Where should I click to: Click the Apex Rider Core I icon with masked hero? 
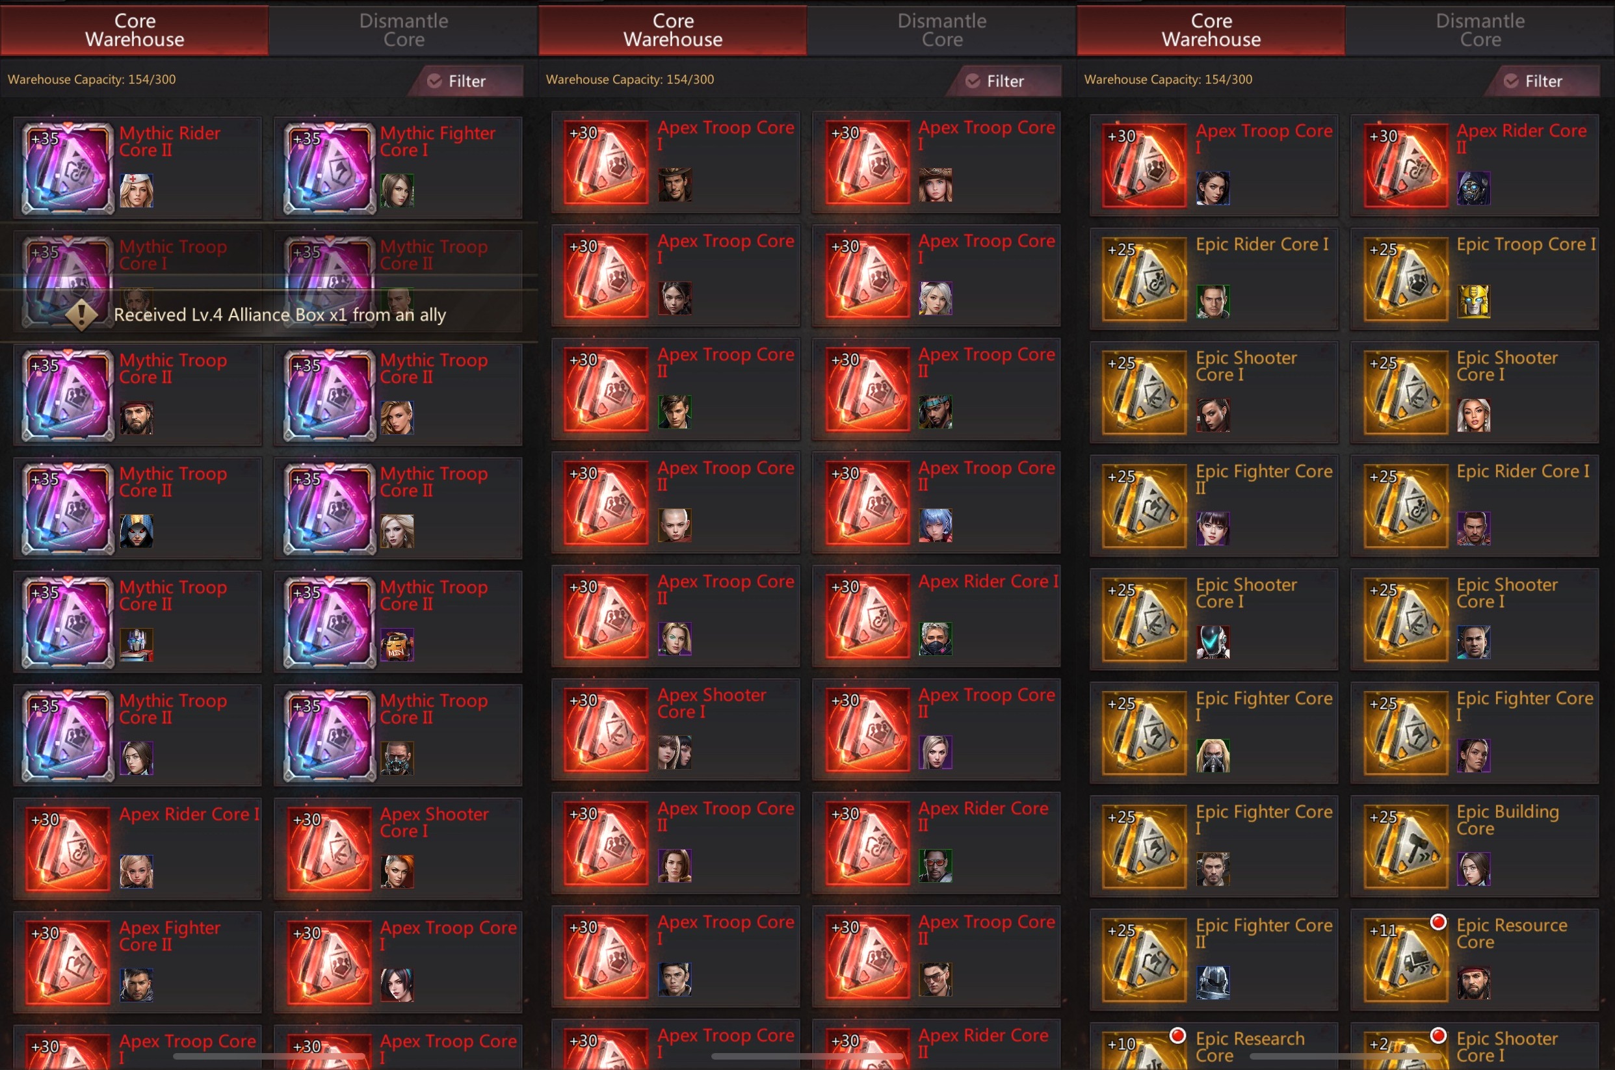coord(868,616)
